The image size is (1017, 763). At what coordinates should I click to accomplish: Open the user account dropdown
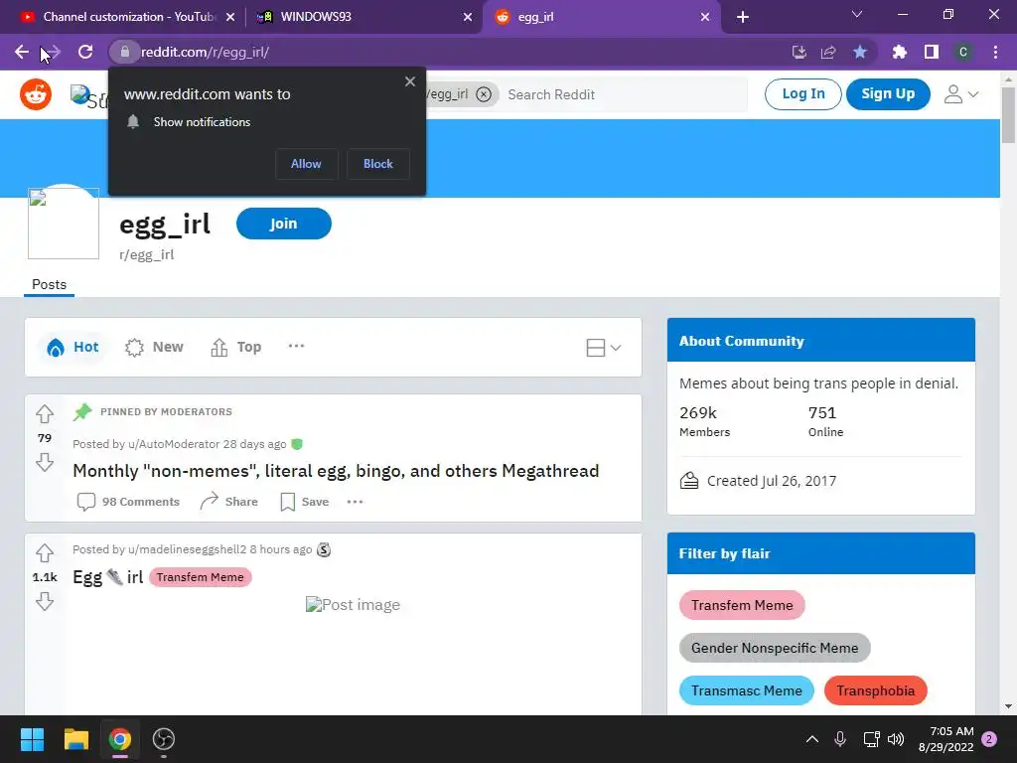pos(960,94)
